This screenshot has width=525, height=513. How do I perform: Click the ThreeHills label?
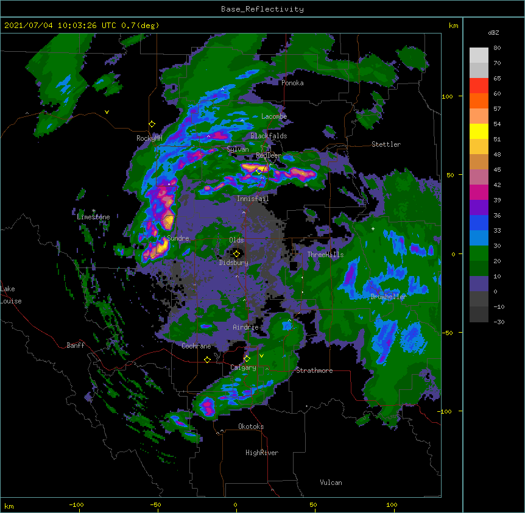pyautogui.click(x=325, y=255)
